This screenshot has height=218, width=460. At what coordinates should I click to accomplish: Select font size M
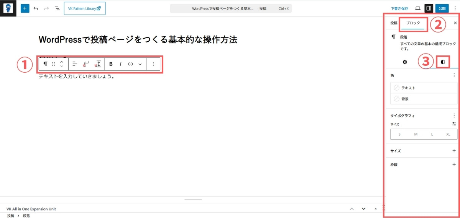[416, 134]
